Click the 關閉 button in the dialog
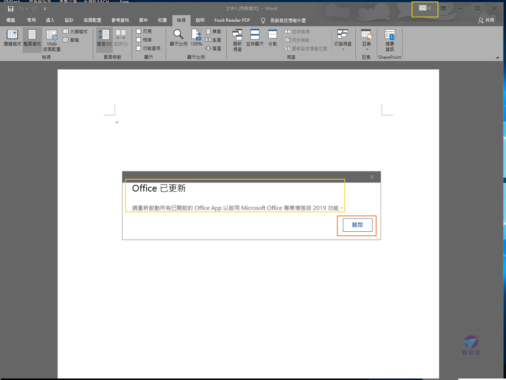The height and width of the screenshot is (380, 506). pyautogui.click(x=357, y=225)
